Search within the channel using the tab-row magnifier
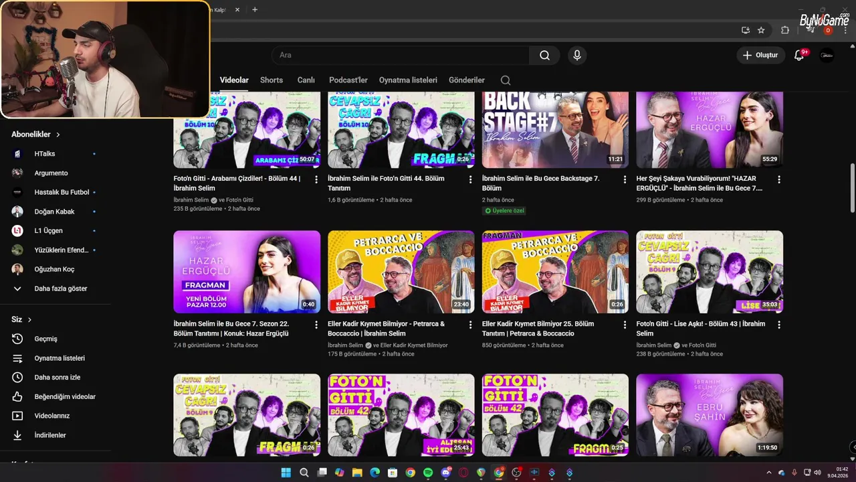856x482 pixels. pyautogui.click(x=506, y=80)
